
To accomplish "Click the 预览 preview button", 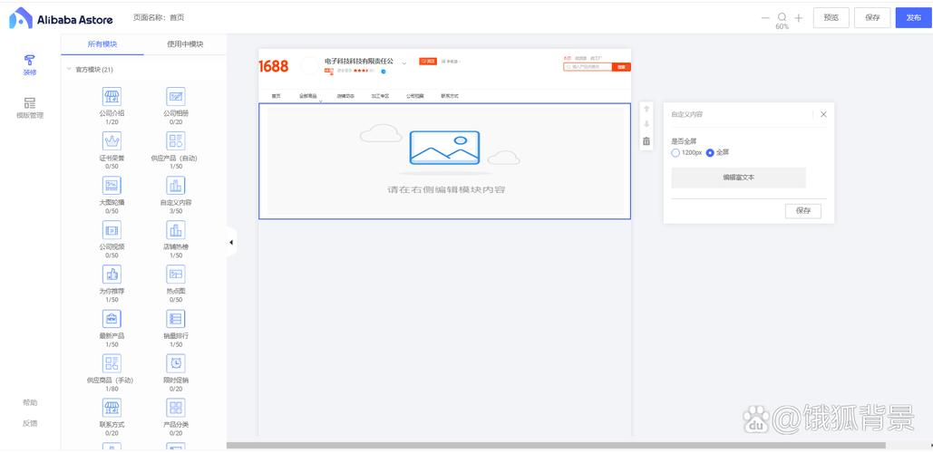I will [x=831, y=18].
